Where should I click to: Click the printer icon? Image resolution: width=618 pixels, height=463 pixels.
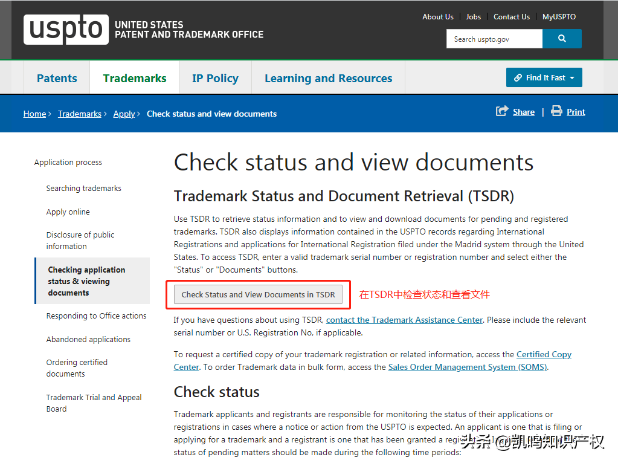point(556,111)
